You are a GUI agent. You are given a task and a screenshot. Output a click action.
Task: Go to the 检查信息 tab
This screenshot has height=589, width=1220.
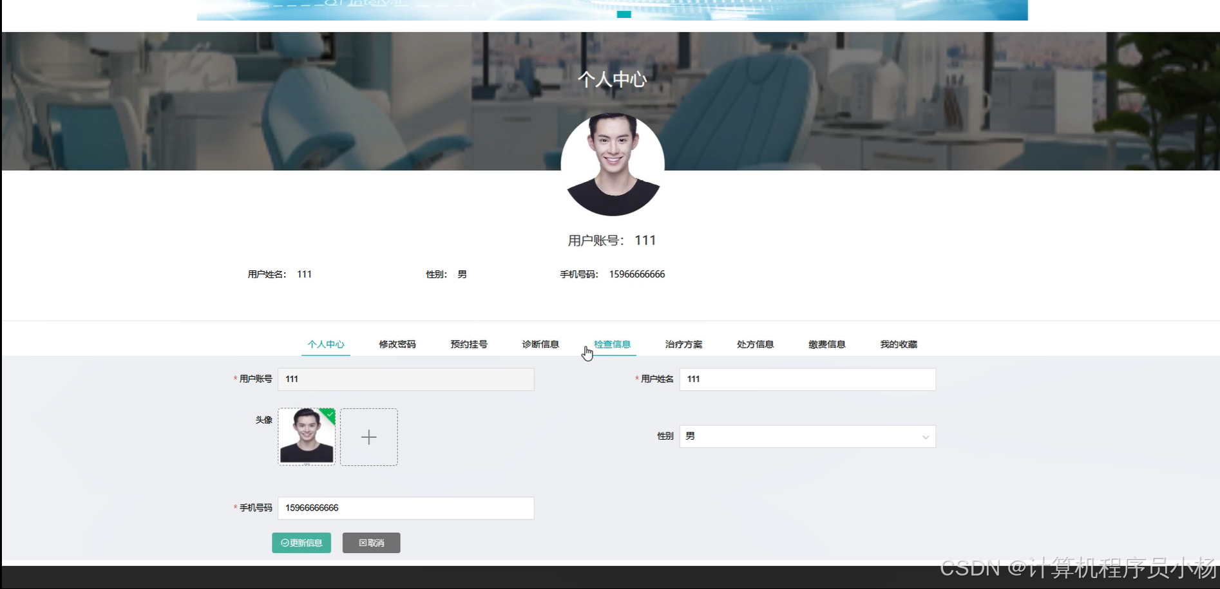(x=612, y=344)
